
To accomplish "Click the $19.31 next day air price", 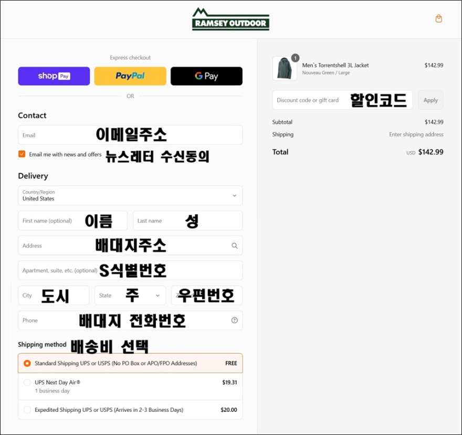I will (229, 382).
